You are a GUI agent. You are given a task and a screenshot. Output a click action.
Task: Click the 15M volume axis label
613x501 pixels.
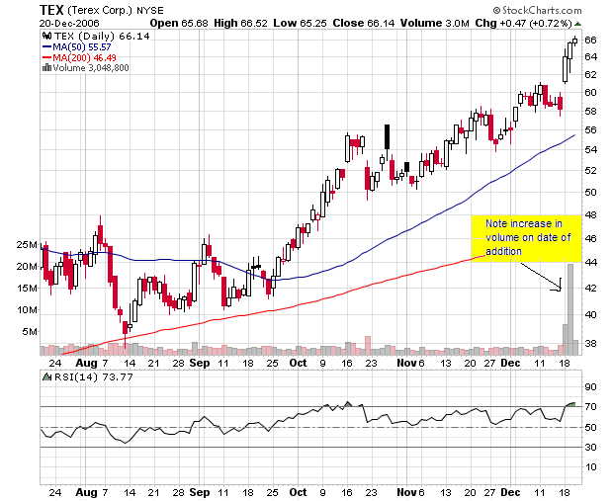pos(27,288)
